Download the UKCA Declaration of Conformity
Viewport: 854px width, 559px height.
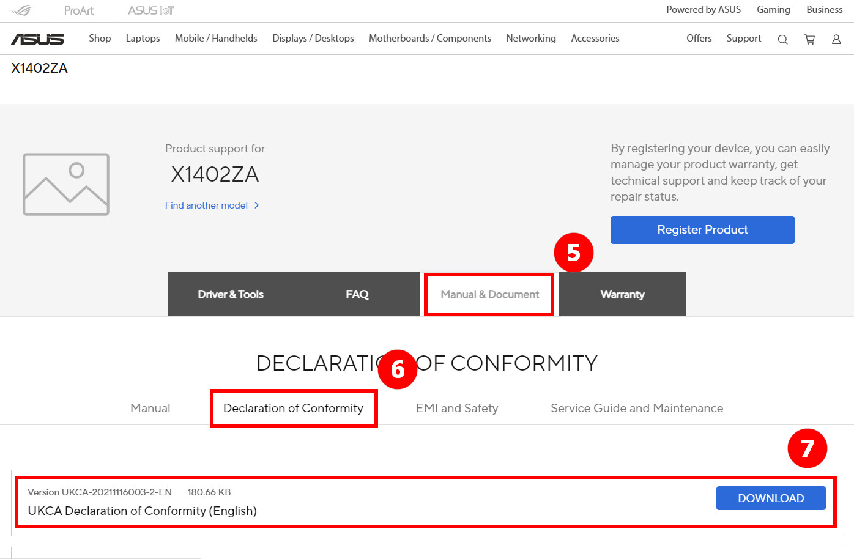(x=771, y=498)
